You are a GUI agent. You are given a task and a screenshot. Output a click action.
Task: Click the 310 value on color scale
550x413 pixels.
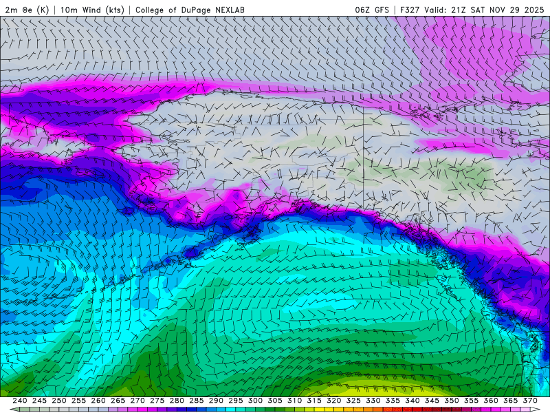point(295,401)
